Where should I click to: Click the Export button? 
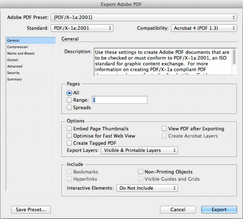point(219,210)
